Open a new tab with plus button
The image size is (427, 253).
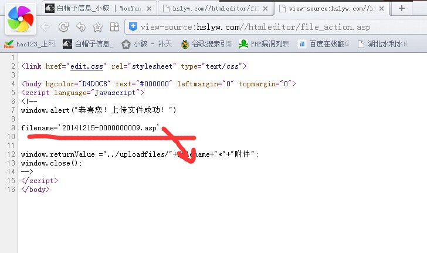coord(401,8)
